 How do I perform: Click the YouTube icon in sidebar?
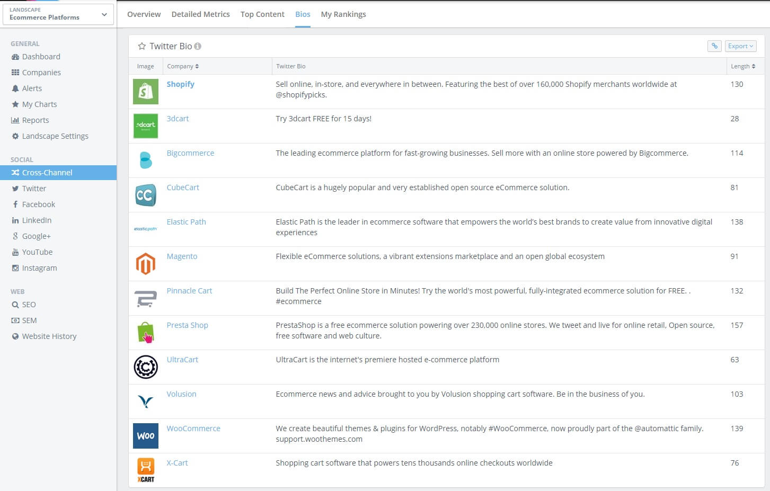pyautogui.click(x=15, y=252)
